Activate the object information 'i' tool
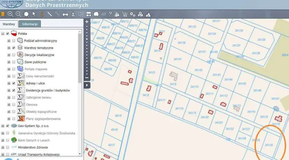This screenshot has width=289, height=160. (42, 14)
